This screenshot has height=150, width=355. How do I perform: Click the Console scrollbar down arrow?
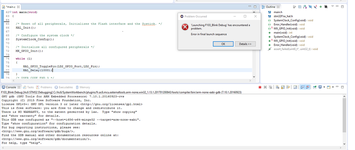(x=344, y=144)
